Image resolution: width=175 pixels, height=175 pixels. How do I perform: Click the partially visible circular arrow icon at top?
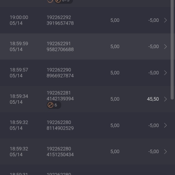coord(50,1)
